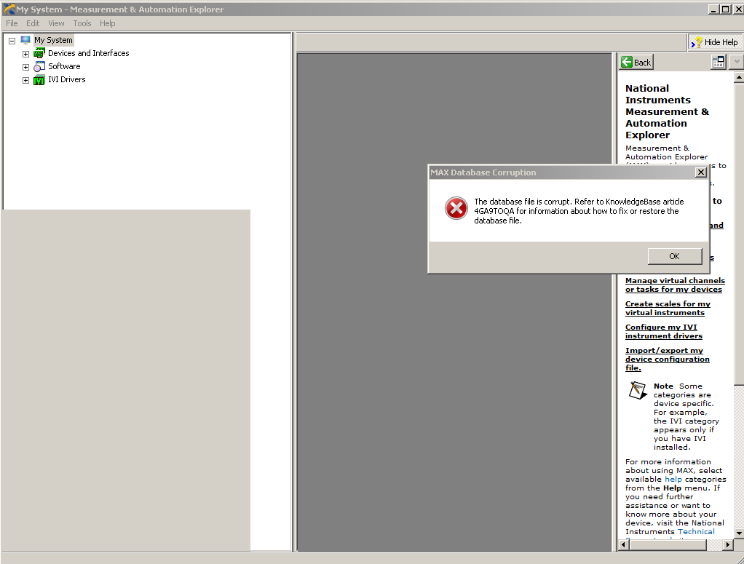744x564 pixels.
Task: Click the dialog message mentioning KnowledgeBase article 4GA9TOQA
Action: (x=579, y=211)
